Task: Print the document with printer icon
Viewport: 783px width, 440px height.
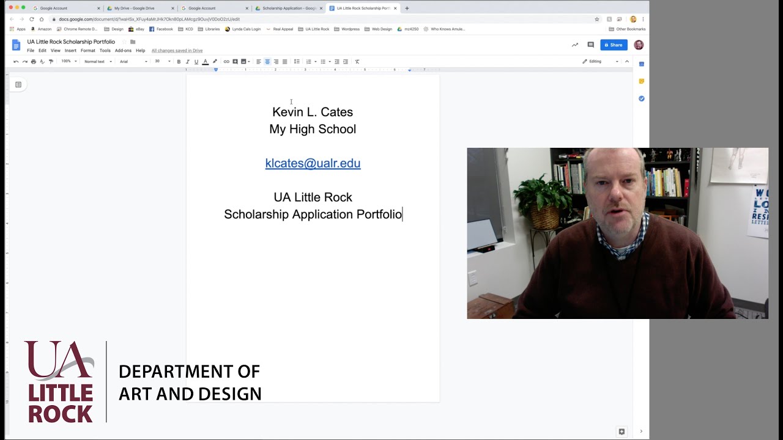Action: [33, 62]
